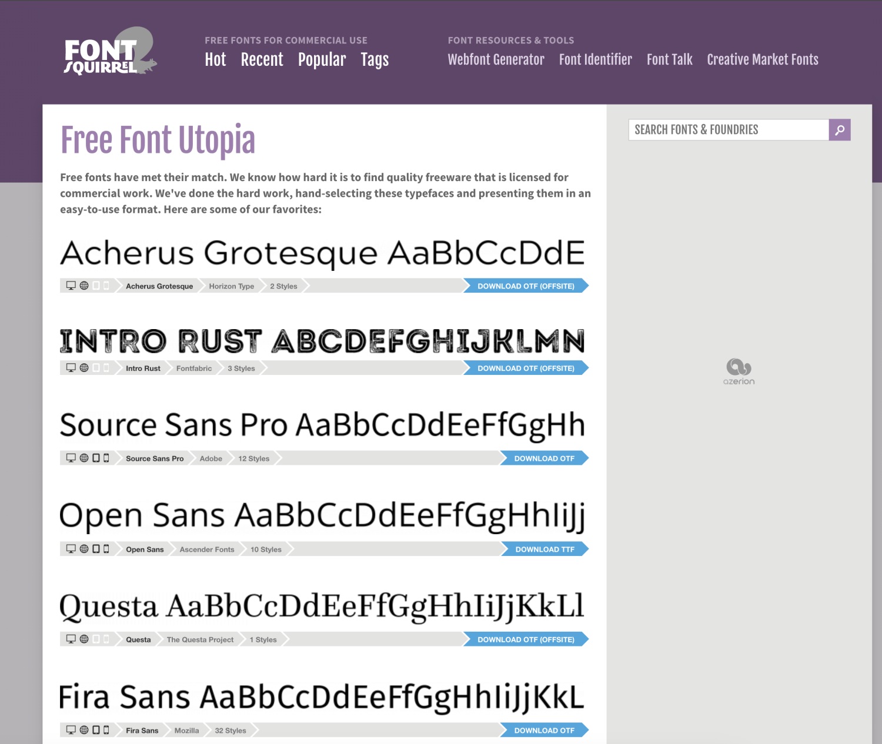Image resolution: width=882 pixels, height=744 pixels.
Task: Go to the Recent fonts page
Action: click(262, 59)
